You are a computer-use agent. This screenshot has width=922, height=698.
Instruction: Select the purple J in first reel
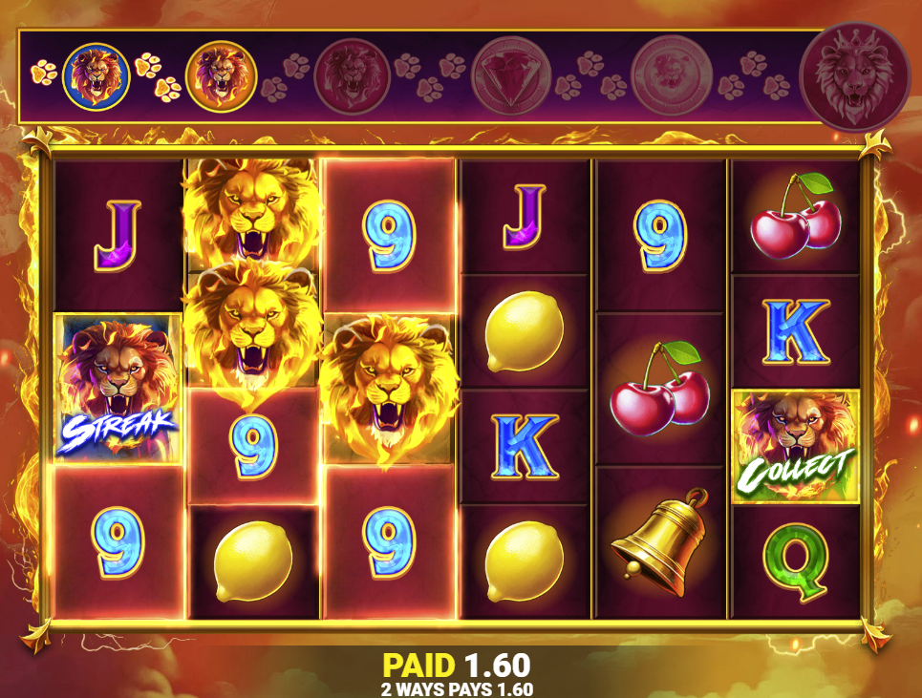tap(118, 235)
